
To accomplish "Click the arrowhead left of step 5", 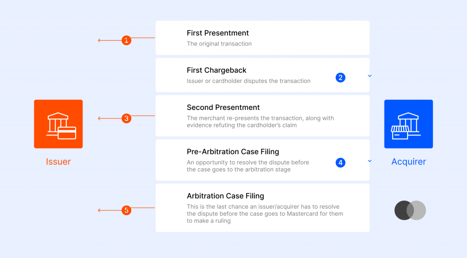I will click(x=100, y=211).
